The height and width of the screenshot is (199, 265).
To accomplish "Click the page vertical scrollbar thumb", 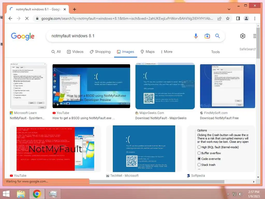I will pyautogui.click(x=258, y=43).
